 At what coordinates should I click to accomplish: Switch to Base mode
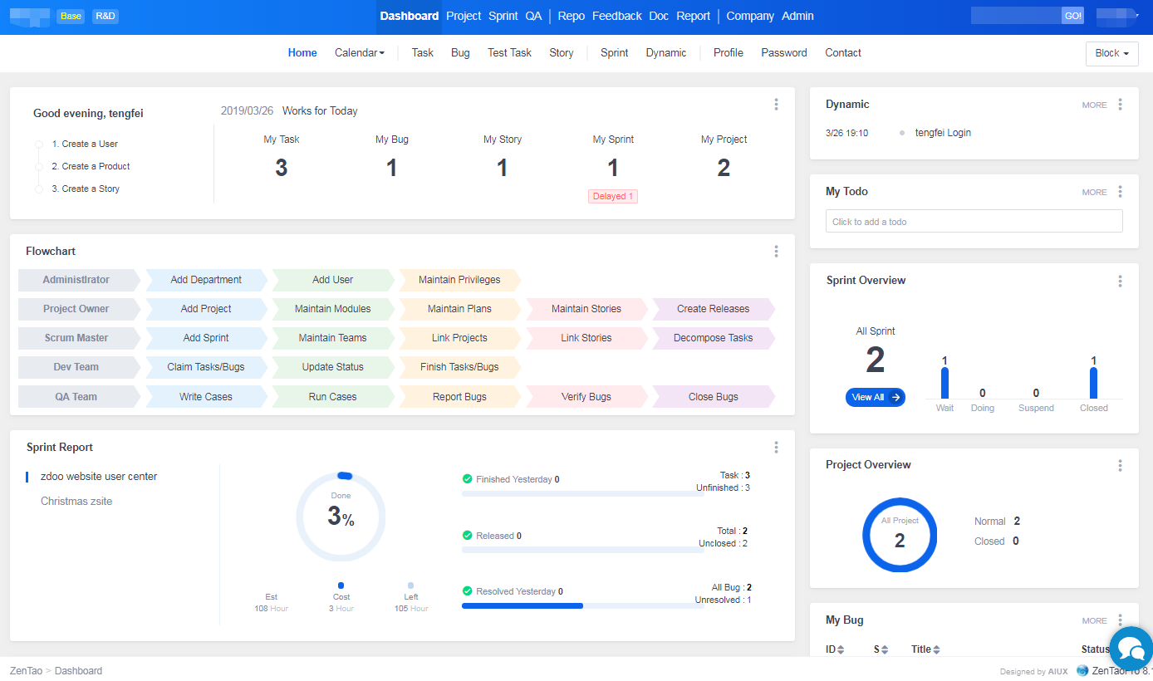71,16
